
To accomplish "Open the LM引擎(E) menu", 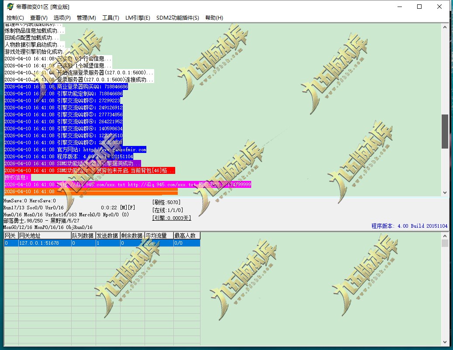I will click(138, 18).
